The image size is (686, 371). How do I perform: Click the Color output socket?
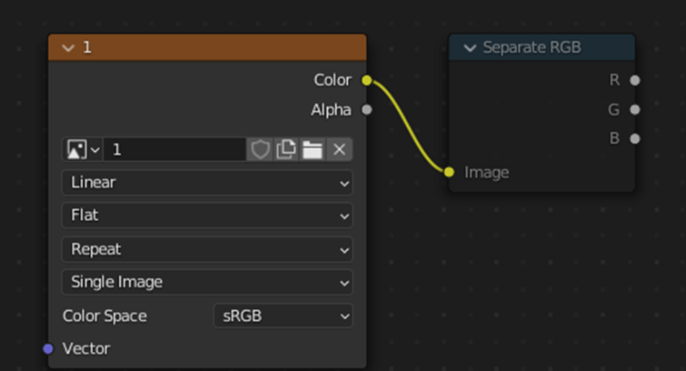[x=367, y=80]
